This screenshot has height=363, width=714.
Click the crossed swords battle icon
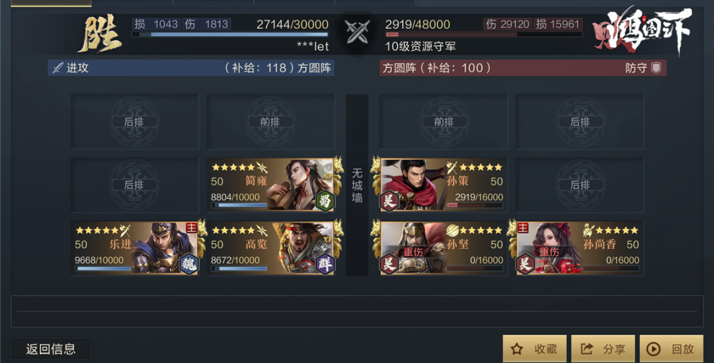coord(356,33)
